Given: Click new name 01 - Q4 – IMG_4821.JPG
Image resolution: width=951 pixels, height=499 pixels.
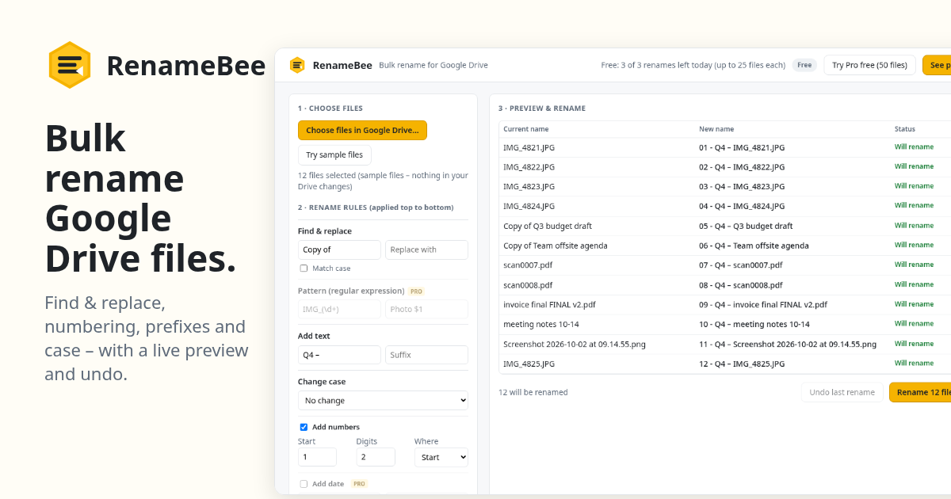Looking at the screenshot, I should (742, 147).
